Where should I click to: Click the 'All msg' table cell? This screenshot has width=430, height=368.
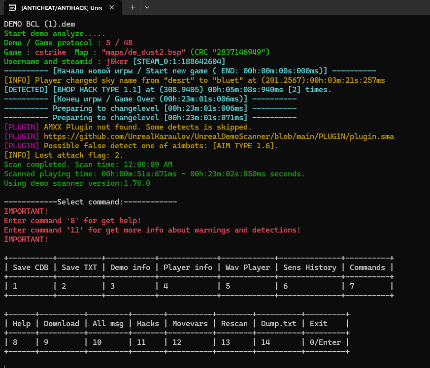point(108,324)
